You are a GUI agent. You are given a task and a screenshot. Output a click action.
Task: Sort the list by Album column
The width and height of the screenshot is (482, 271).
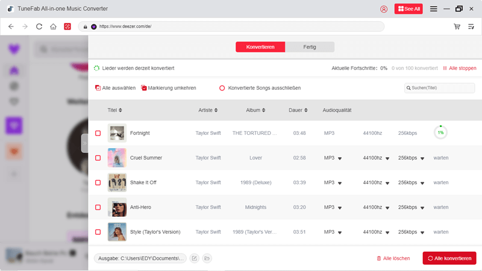[x=255, y=110]
